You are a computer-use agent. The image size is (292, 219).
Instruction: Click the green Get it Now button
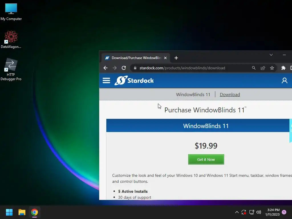click(206, 159)
